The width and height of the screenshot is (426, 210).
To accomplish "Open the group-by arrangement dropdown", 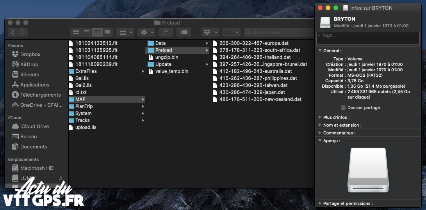I will click(x=125, y=32).
